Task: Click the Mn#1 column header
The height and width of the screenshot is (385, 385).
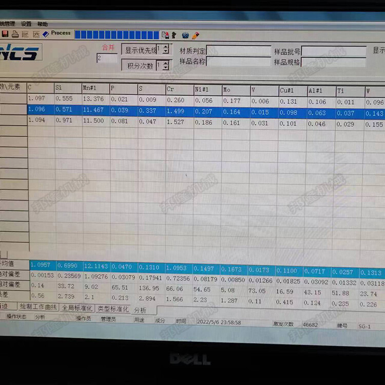Action: [x=96, y=88]
